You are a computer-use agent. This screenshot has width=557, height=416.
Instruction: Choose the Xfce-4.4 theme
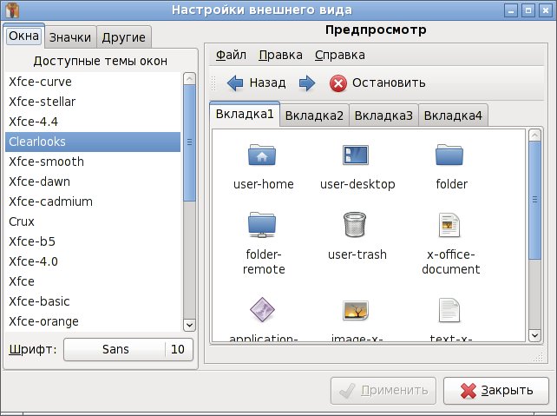(x=93, y=122)
